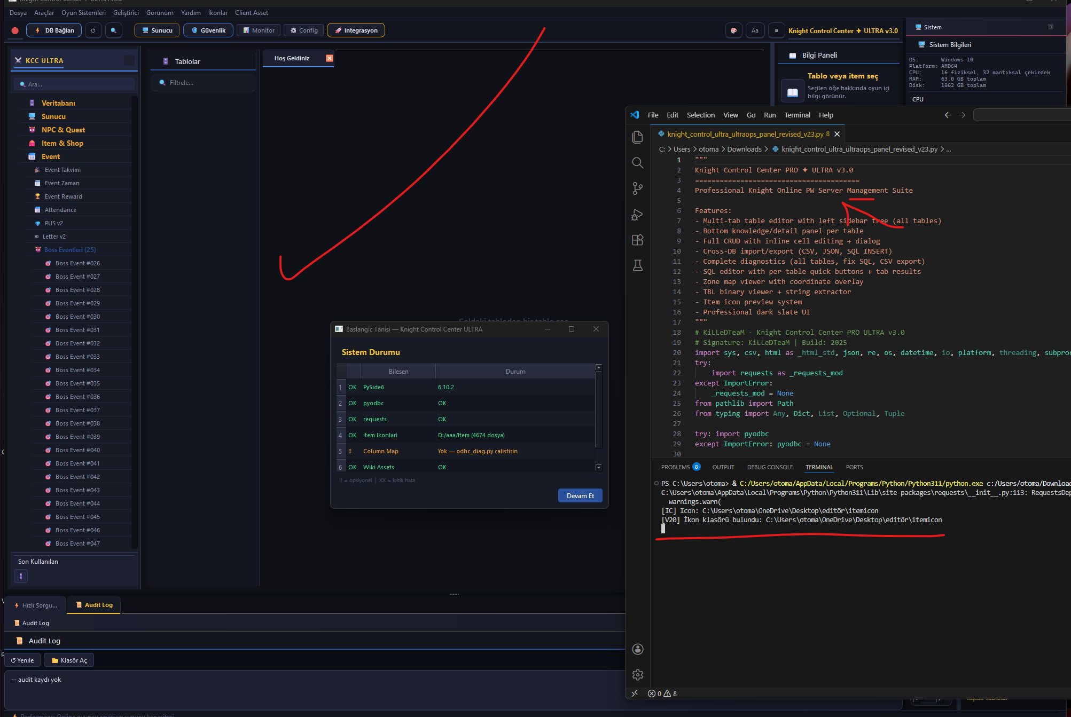
Task: Click the refresh icon button beside DB Bağlan
Action: click(93, 30)
